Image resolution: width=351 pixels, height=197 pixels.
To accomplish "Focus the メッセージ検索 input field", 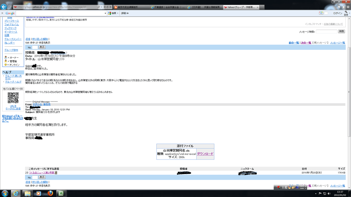I will point(327,31).
